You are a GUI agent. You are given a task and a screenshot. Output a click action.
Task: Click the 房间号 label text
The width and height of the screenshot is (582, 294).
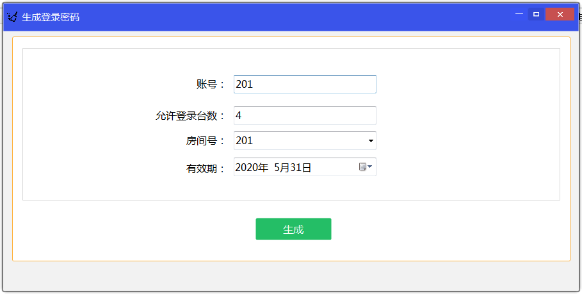pyautogui.click(x=205, y=141)
